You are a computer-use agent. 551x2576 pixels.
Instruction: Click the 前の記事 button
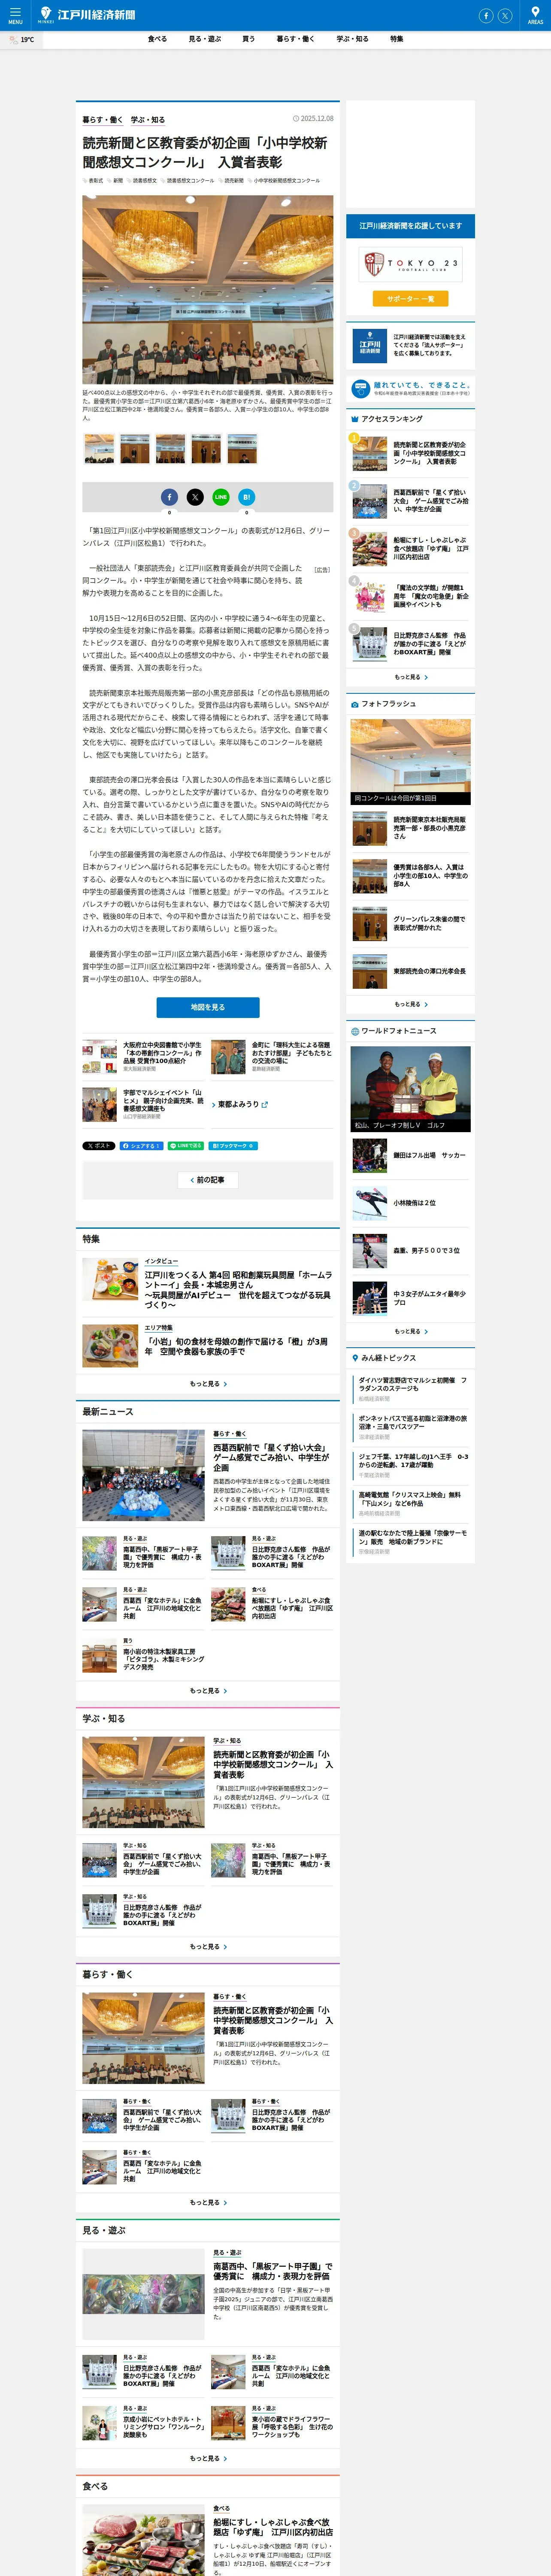click(208, 1180)
